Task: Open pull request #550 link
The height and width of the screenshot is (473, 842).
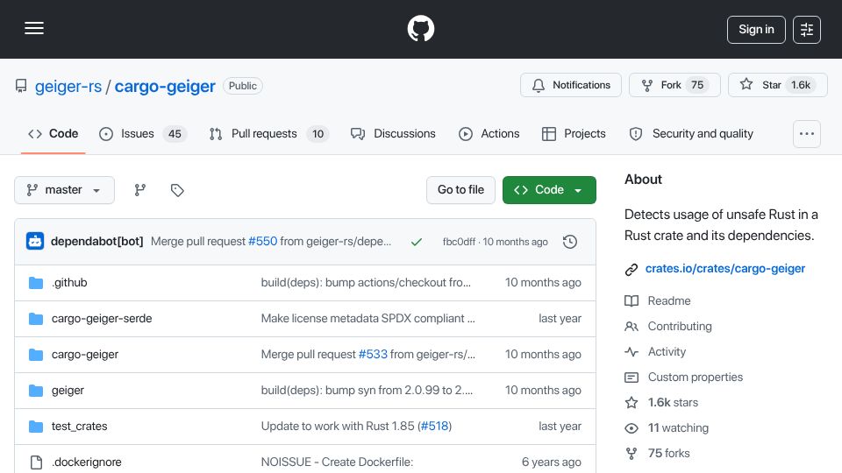Action: point(263,242)
